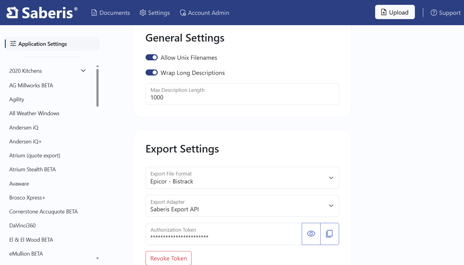Click the sidebar scrollbar thumb
Image resolution: width=464 pixels, height=265 pixels.
[x=97, y=86]
